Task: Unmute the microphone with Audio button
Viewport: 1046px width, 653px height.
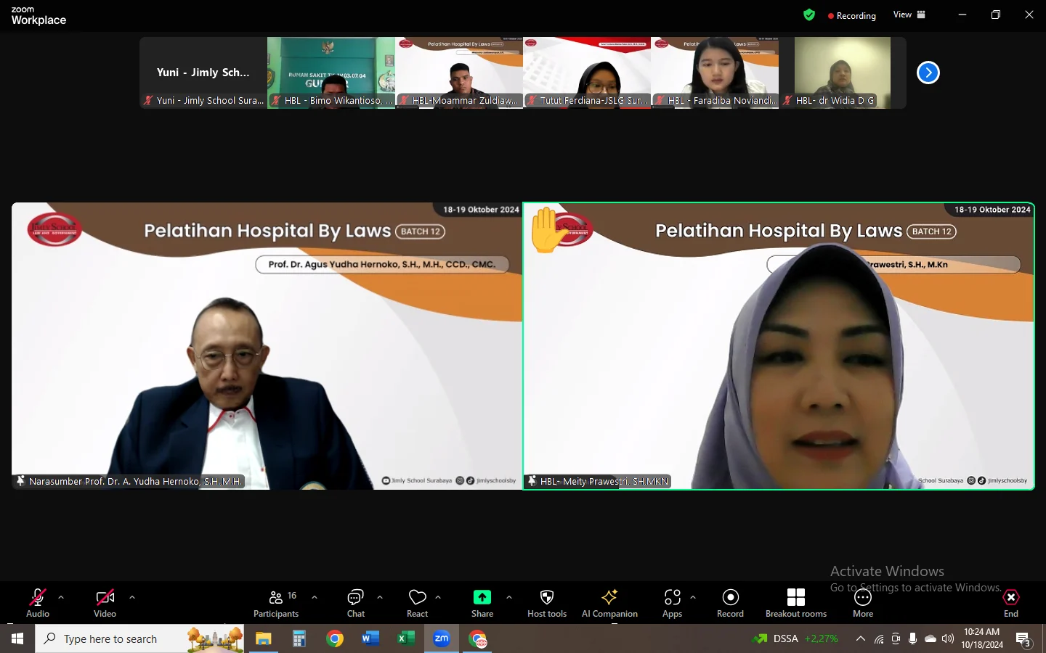Action: 38,602
